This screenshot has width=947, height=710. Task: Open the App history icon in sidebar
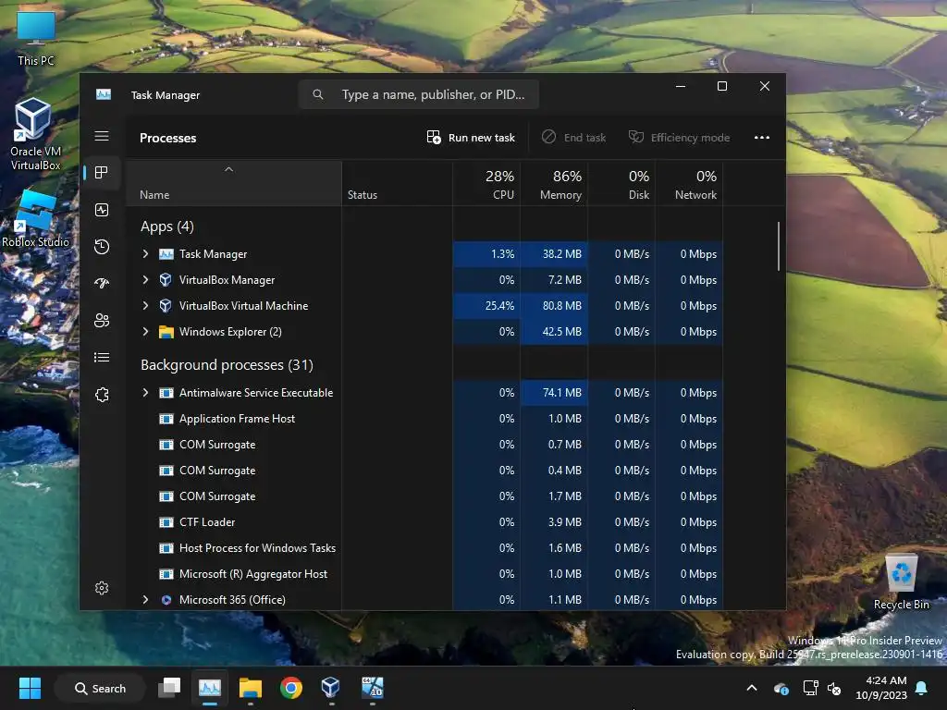102,246
